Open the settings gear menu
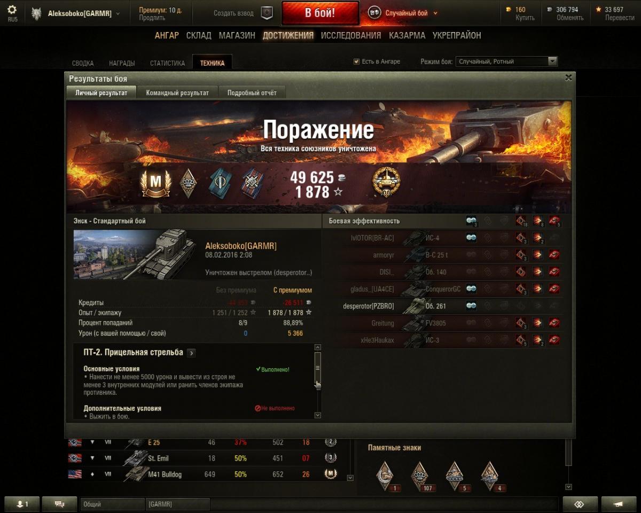 (x=12, y=10)
